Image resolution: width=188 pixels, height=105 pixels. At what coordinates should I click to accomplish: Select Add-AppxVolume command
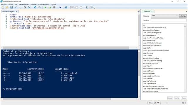(x=149, y=40)
